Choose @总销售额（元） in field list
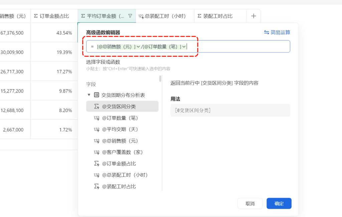This screenshot has width=342, height=217. click(x=122, y=141)
